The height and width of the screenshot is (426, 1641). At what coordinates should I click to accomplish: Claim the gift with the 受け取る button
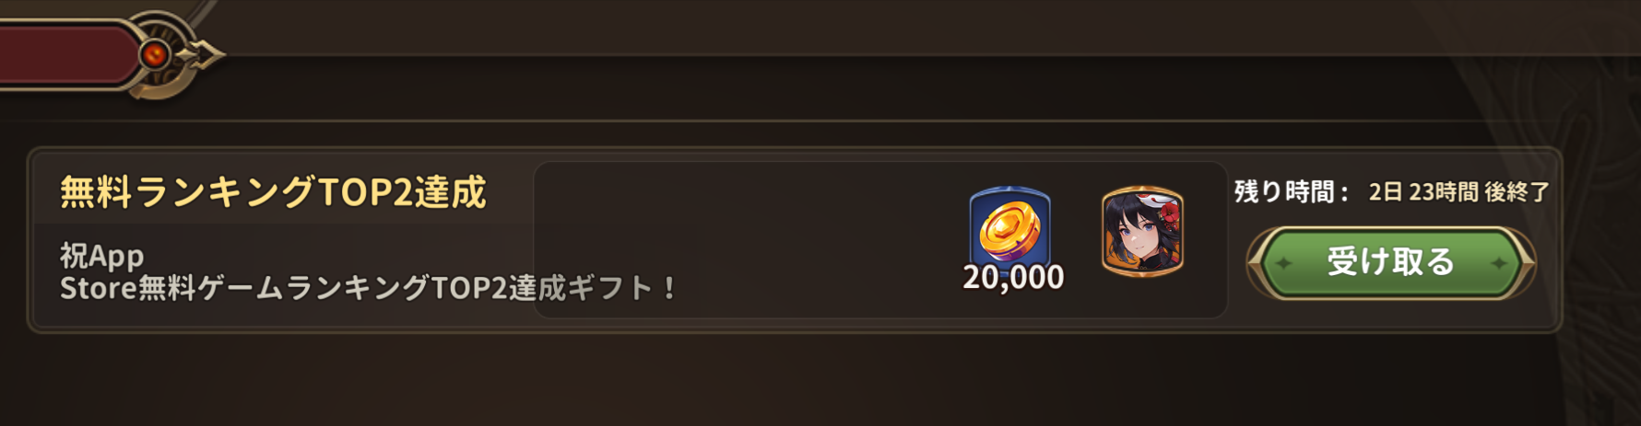(1391, 263)
